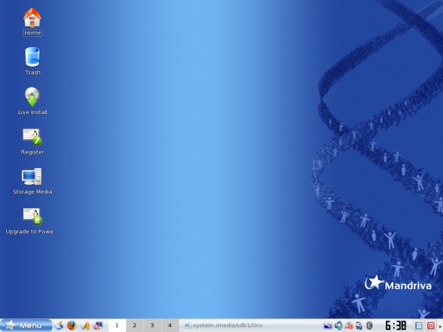Click the pencil-and-paper launcher in the panel
Image resolution: width=443 pixels, height=332 pixels.
pos(84,325)
